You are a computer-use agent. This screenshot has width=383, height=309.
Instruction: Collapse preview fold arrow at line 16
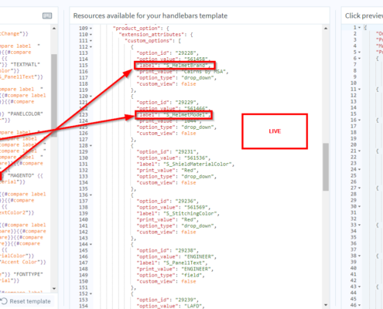pos(359,121)
